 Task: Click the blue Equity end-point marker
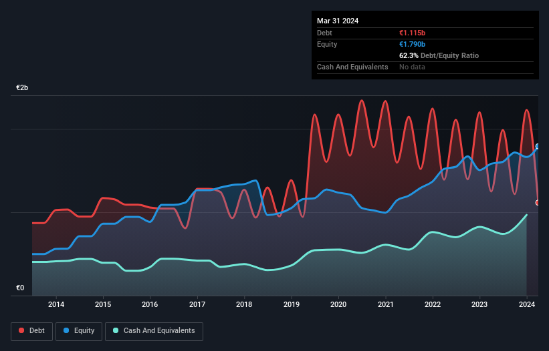point(538,146)
